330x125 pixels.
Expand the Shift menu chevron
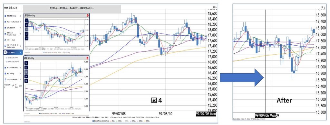coord(20,28)
